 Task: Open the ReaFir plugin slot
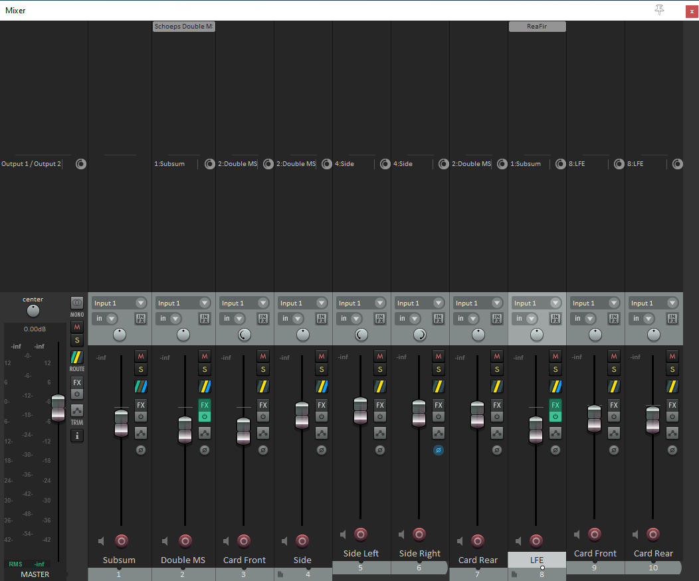coord(537,27)
